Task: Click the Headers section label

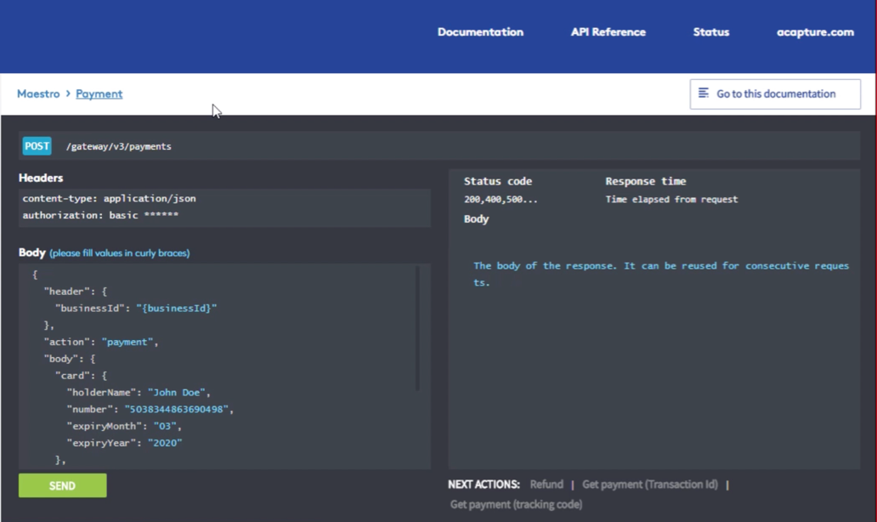Action: point(41,178)
